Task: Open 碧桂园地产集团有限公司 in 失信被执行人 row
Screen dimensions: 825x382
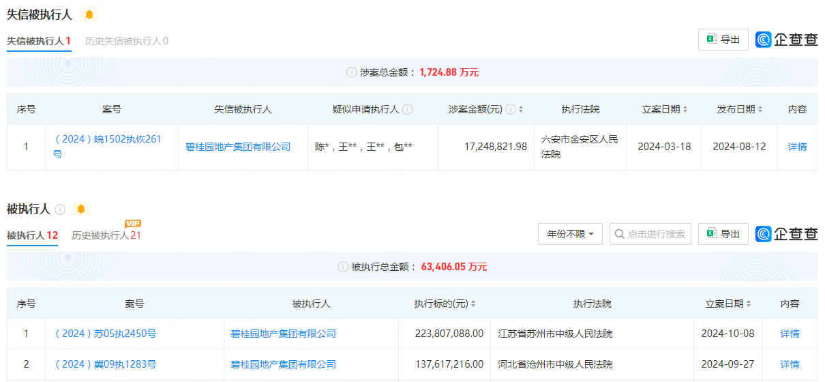Action: coord(238,147)
